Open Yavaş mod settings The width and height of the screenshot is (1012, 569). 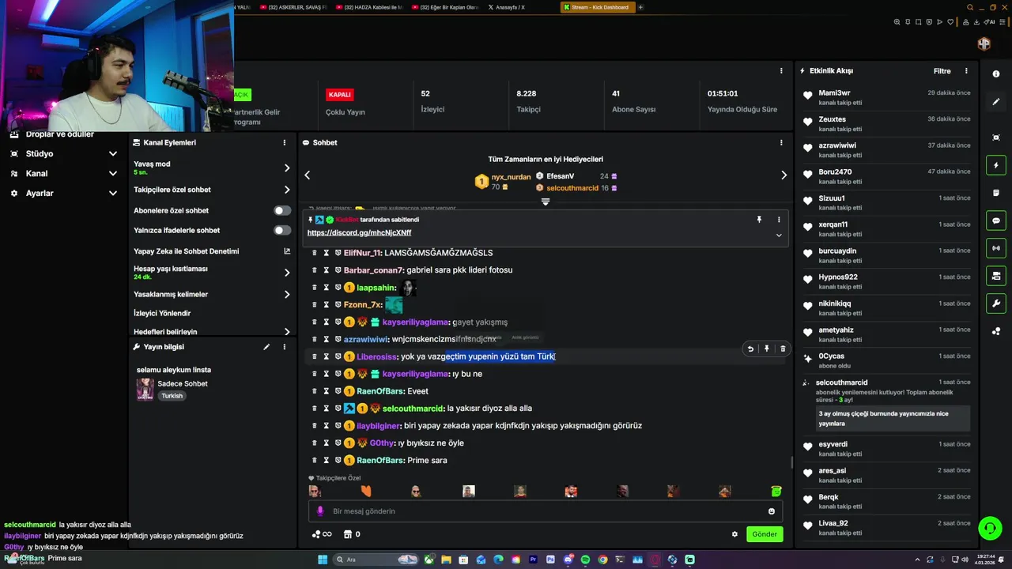coord(212,168)
